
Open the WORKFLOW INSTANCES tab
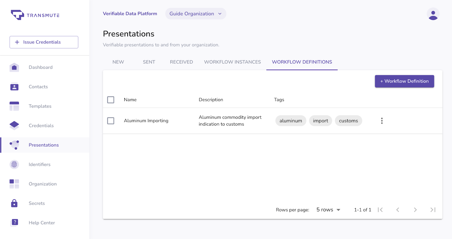tap(232, 62)
